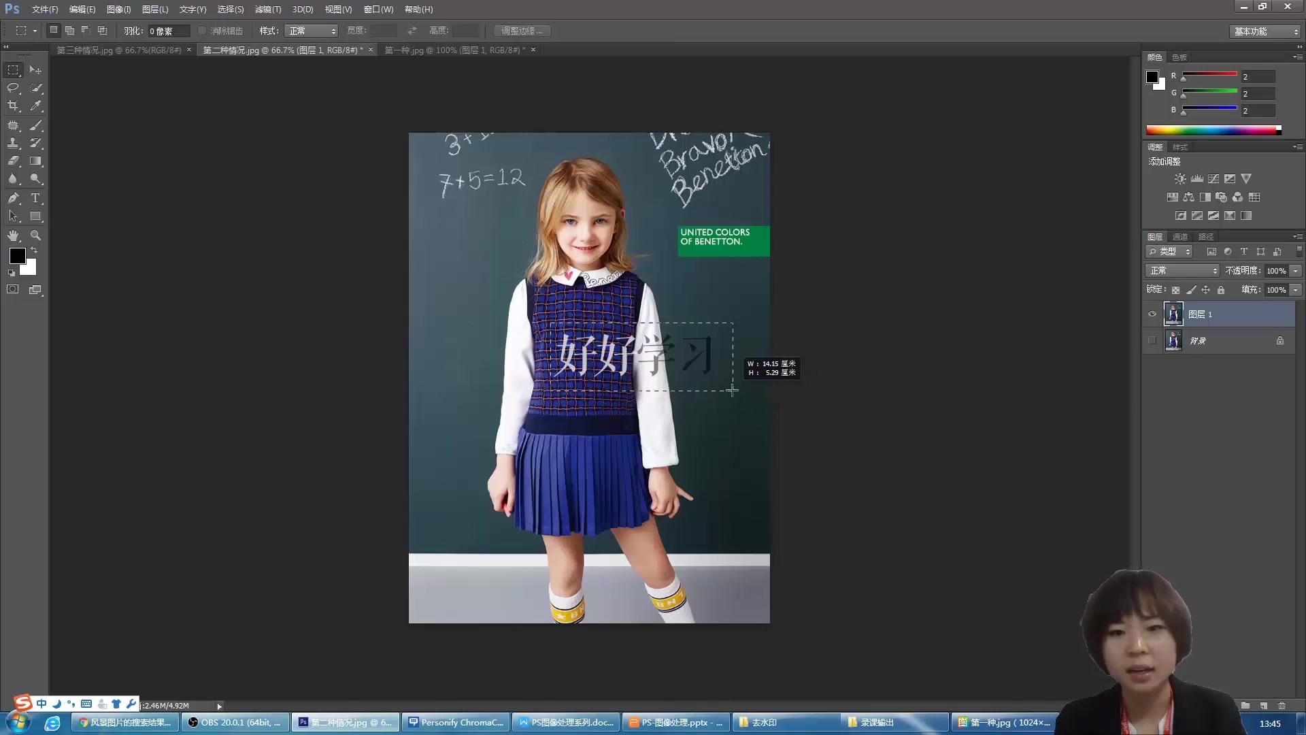Open the 样式 style dropdown
The image size is (1306, 735).
pyautogui.click(x=312, y=31)
